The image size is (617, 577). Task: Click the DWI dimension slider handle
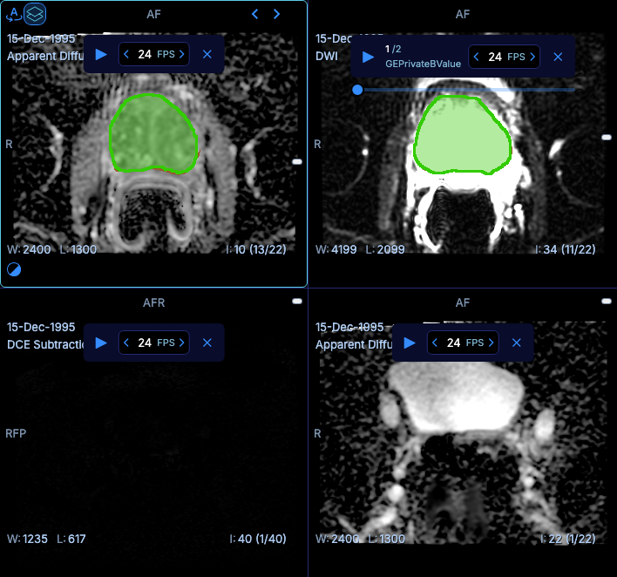coord(357,90)
